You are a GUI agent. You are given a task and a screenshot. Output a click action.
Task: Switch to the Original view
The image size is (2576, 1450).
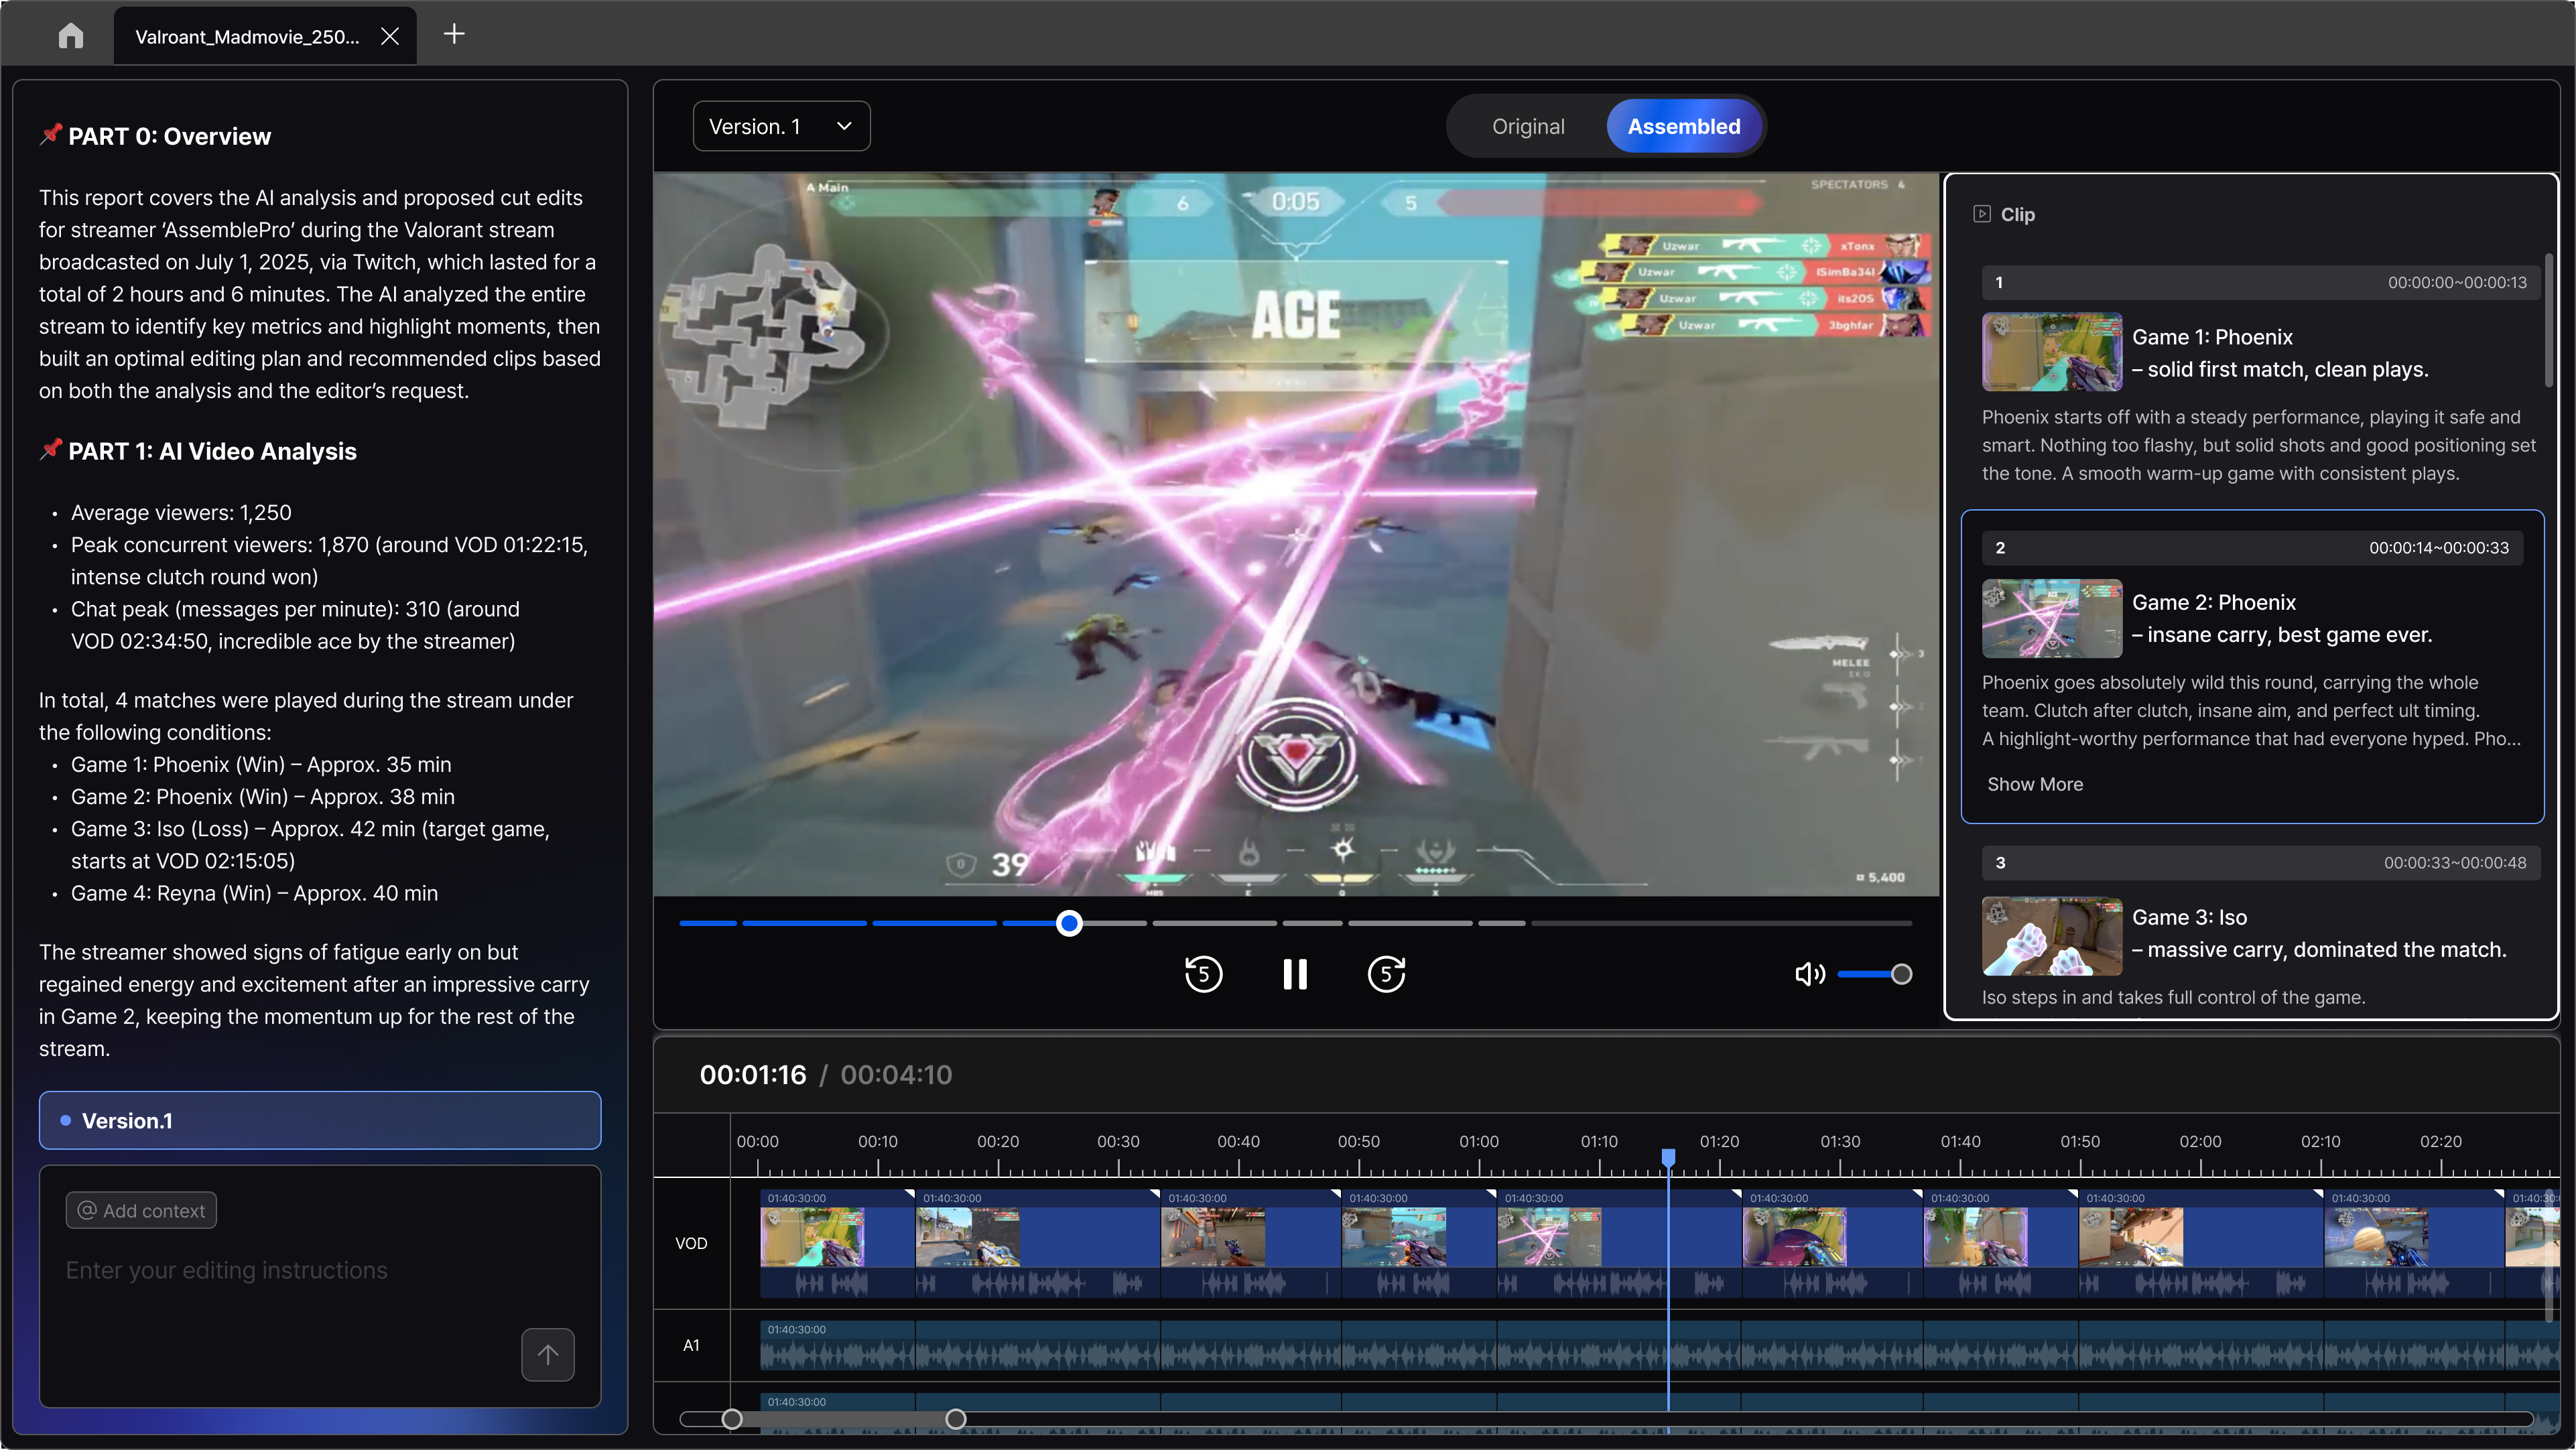pyautogui.click(x=1528, y=126)
